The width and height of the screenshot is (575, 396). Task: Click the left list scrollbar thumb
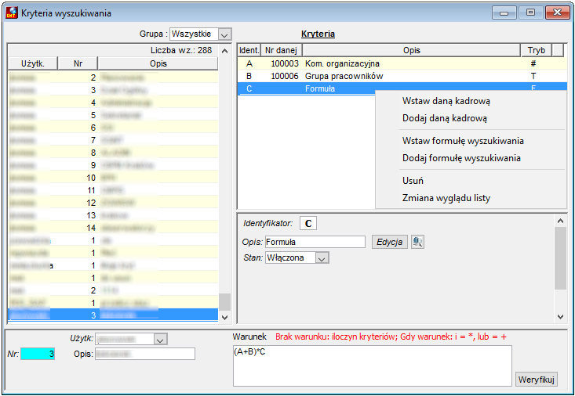pyautogui.click(x=225, y=302)
